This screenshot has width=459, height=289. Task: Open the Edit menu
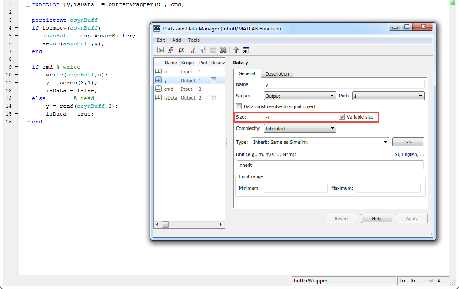161,40
